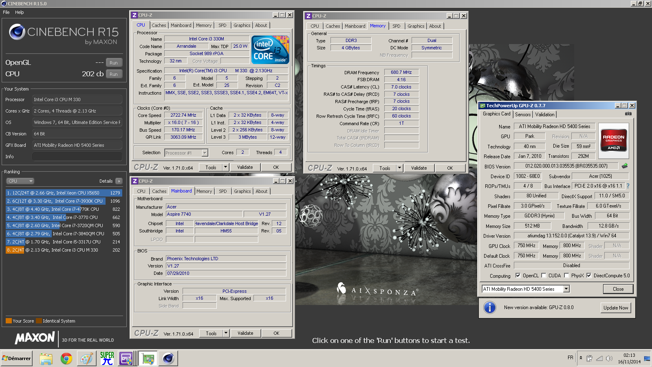The height and width of the screenshot is (367, 652).
Task: Open the Ranking CPU dropdown
Action: [20, 181]
